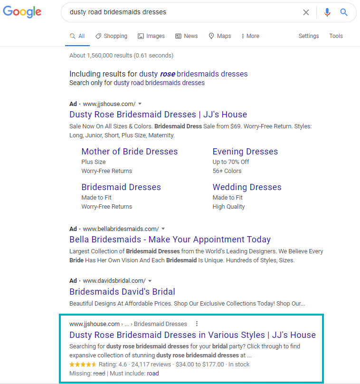360x384 pixels.
Task: Click into the search query input field
Action: [180, 12]
